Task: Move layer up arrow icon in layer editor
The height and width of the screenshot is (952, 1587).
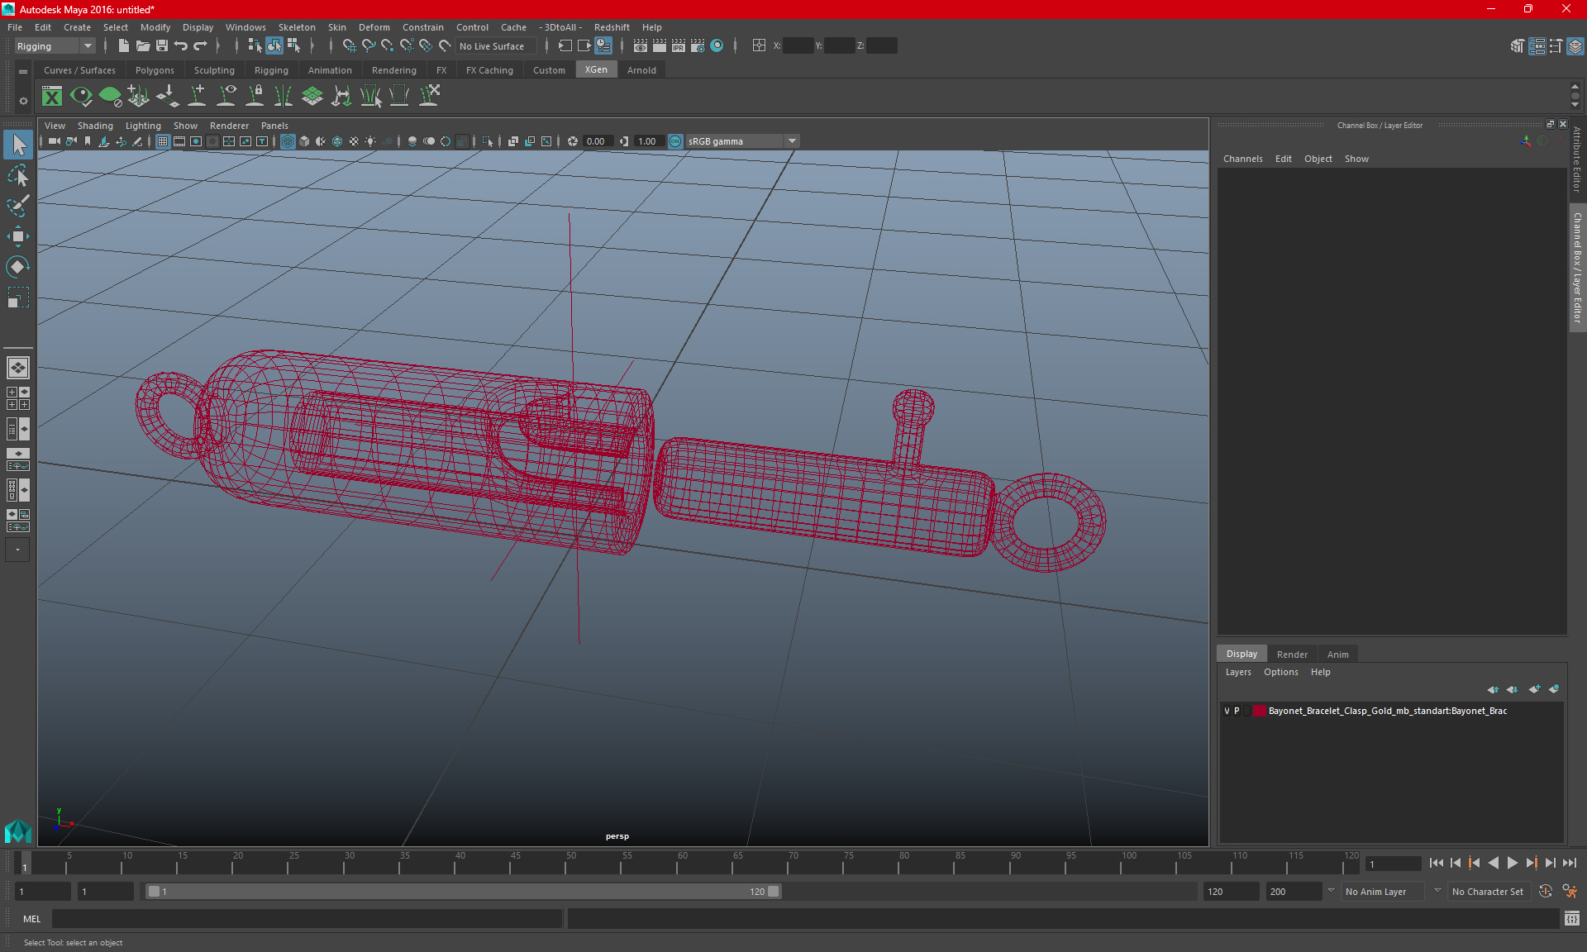Action: pos(1493,689)
